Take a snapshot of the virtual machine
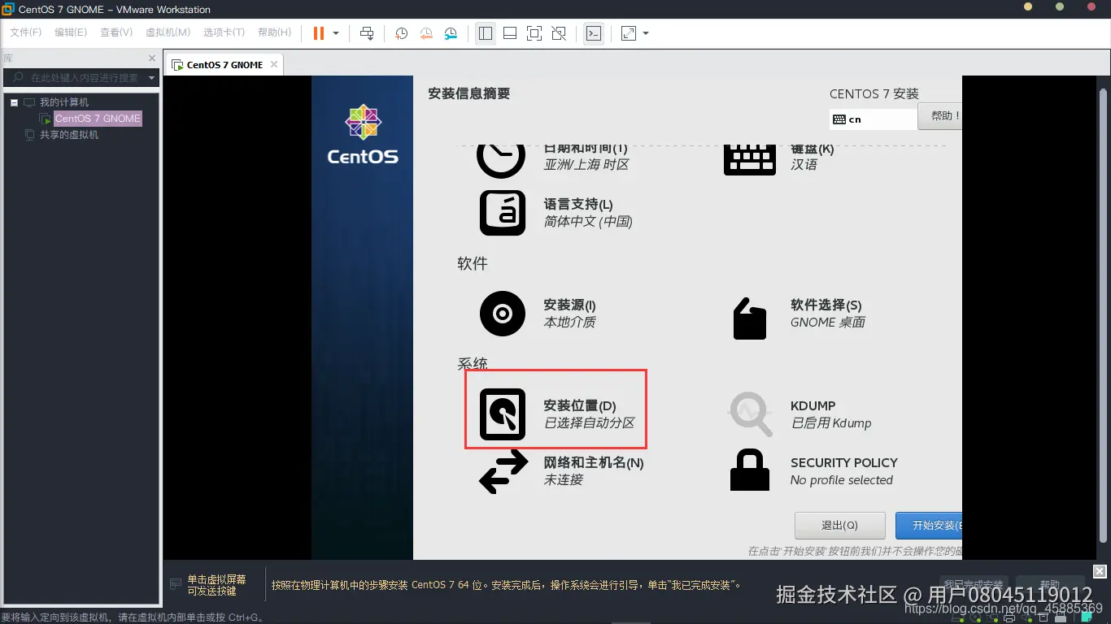The width and height of the screenshot is (1111, 624). pos(400,33)
